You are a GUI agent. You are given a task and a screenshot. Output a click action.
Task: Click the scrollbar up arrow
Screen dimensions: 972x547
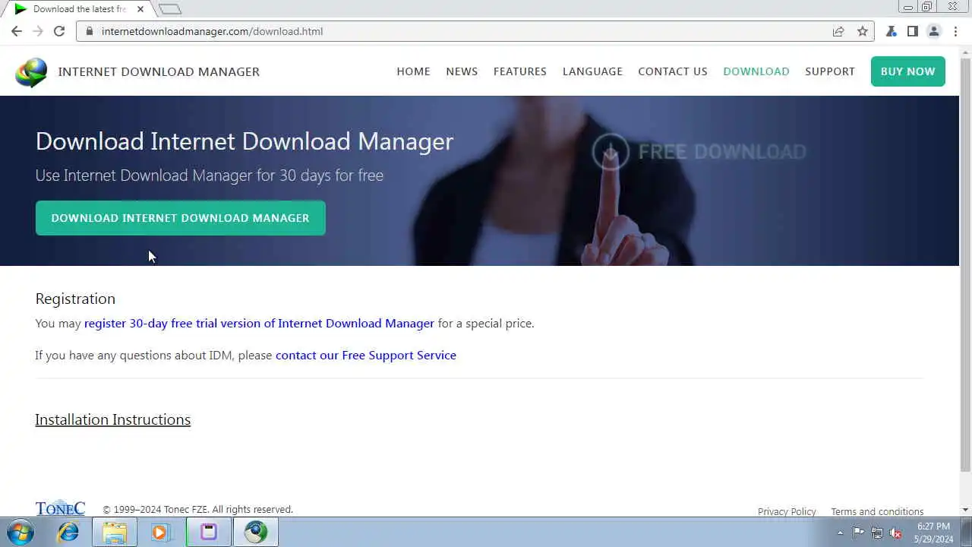point(966,51)
